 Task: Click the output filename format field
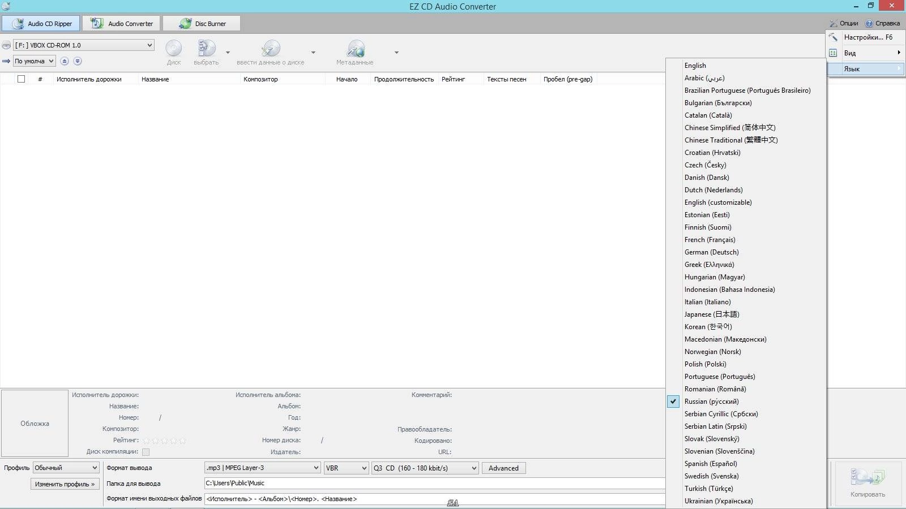[434, 499]
